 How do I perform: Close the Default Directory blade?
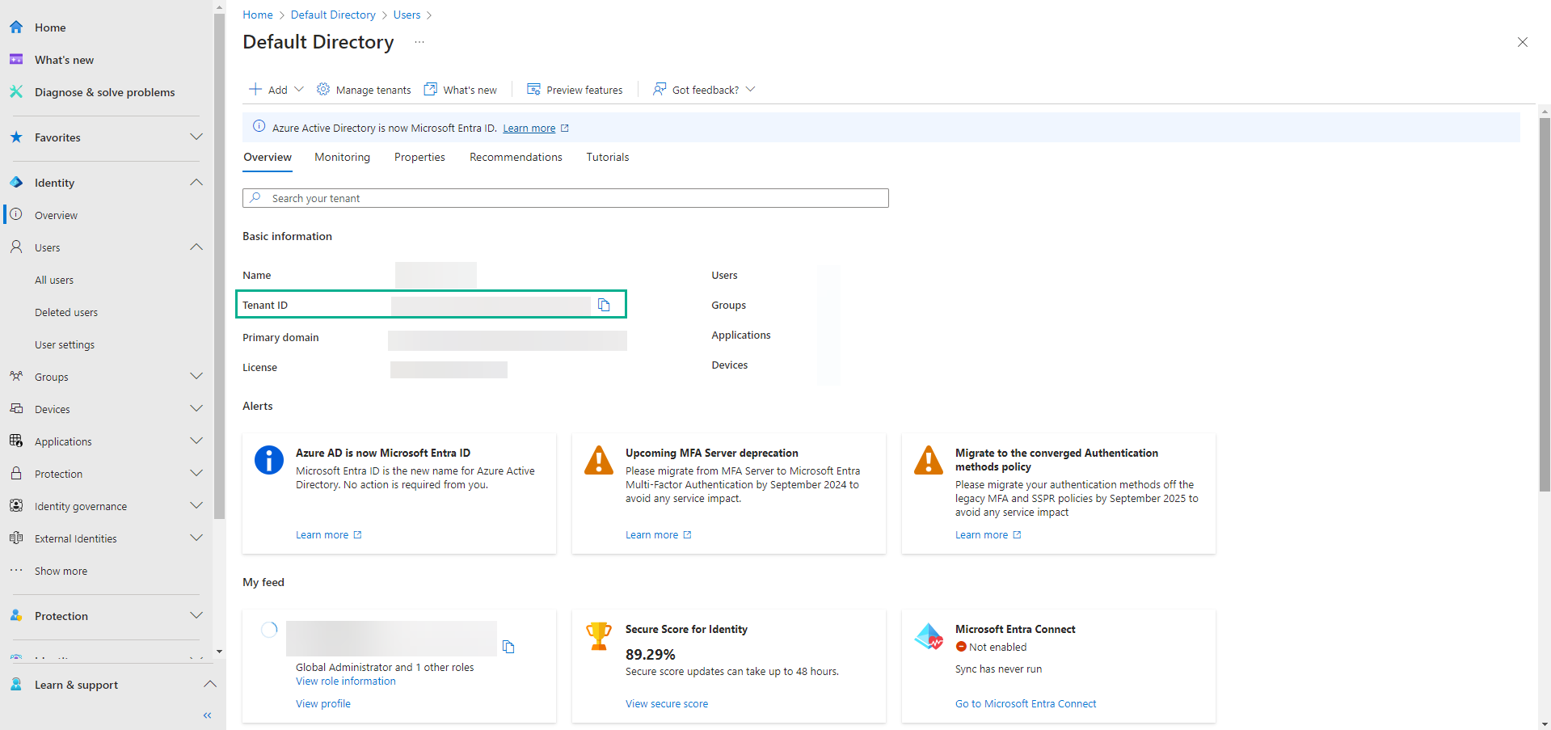(x=1523, y=42)
